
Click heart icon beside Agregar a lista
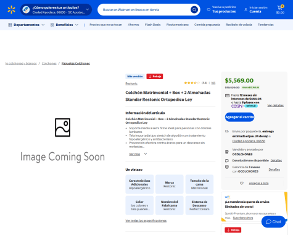(x=242, y=183)
